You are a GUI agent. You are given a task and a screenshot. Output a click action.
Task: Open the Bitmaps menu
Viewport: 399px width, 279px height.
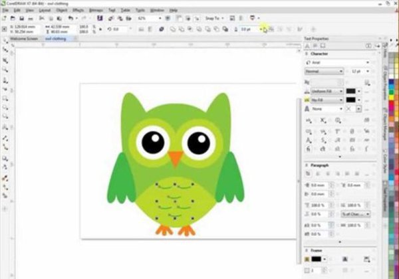[96, 11]
